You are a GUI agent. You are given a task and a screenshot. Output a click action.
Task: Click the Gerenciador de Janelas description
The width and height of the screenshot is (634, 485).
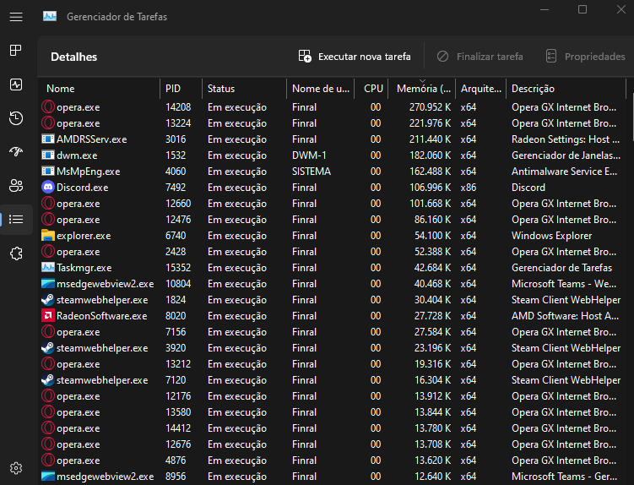pyautogui.click(x=566, y=155)
